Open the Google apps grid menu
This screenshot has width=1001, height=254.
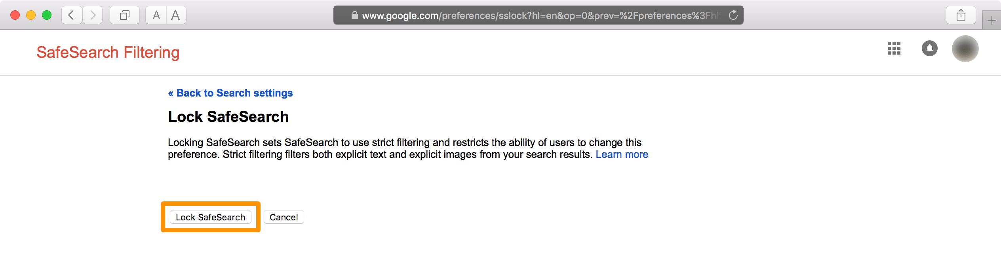(x=894, y=48)
